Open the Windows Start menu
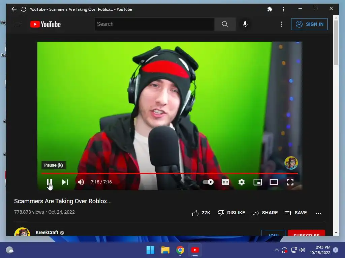Image resolution: width=345 pixels, height=258 pixels. point(151,250)
